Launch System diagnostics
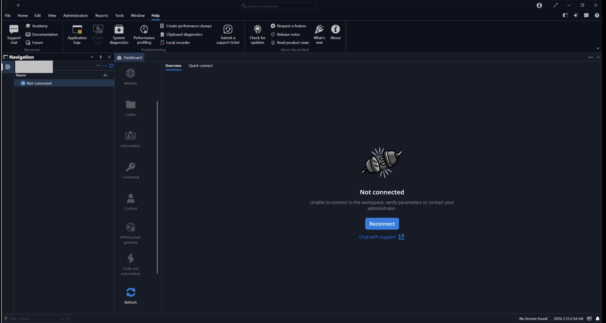 (119, 34)
